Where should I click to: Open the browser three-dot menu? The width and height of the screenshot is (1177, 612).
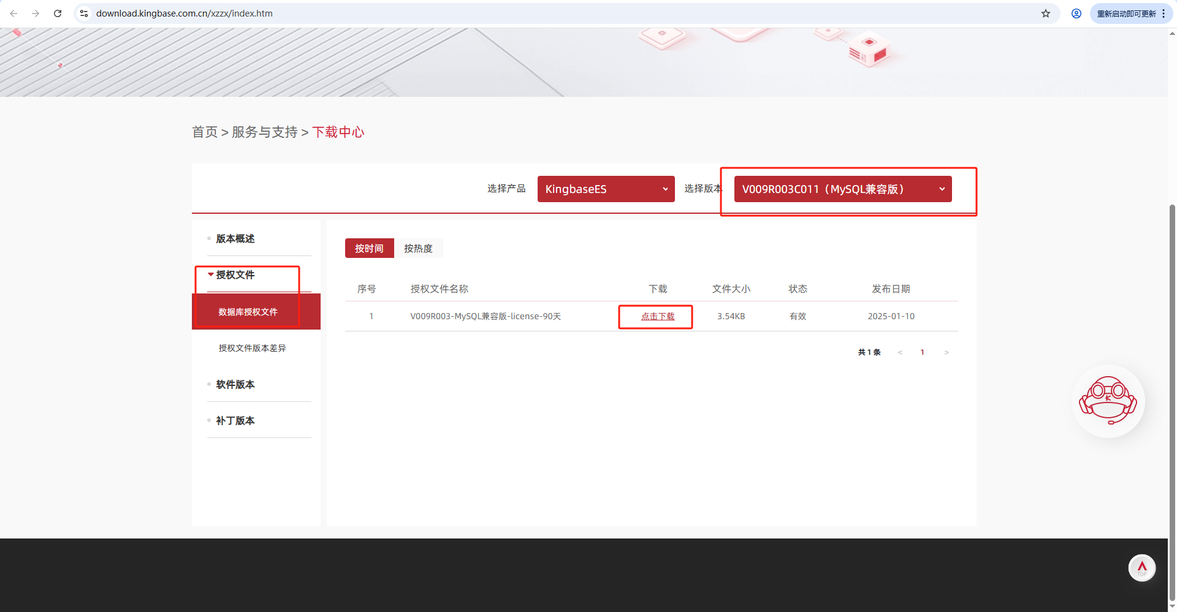click(1164, 13)
